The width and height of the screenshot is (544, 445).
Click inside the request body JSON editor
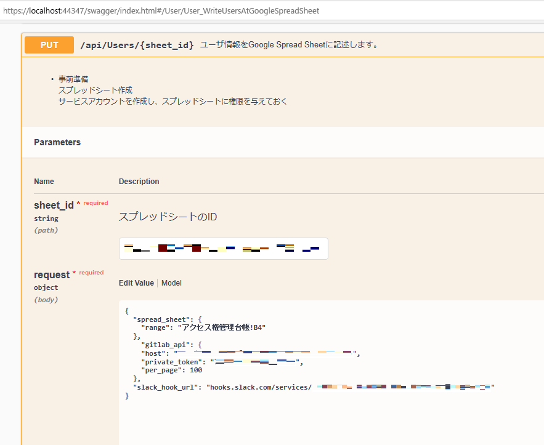pos(331,372)
